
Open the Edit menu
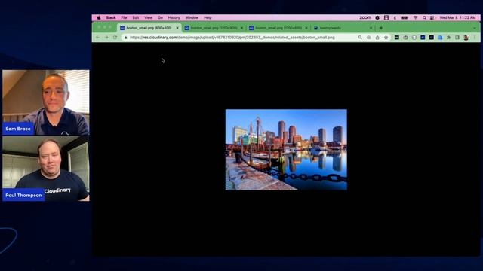coord(136,18)
